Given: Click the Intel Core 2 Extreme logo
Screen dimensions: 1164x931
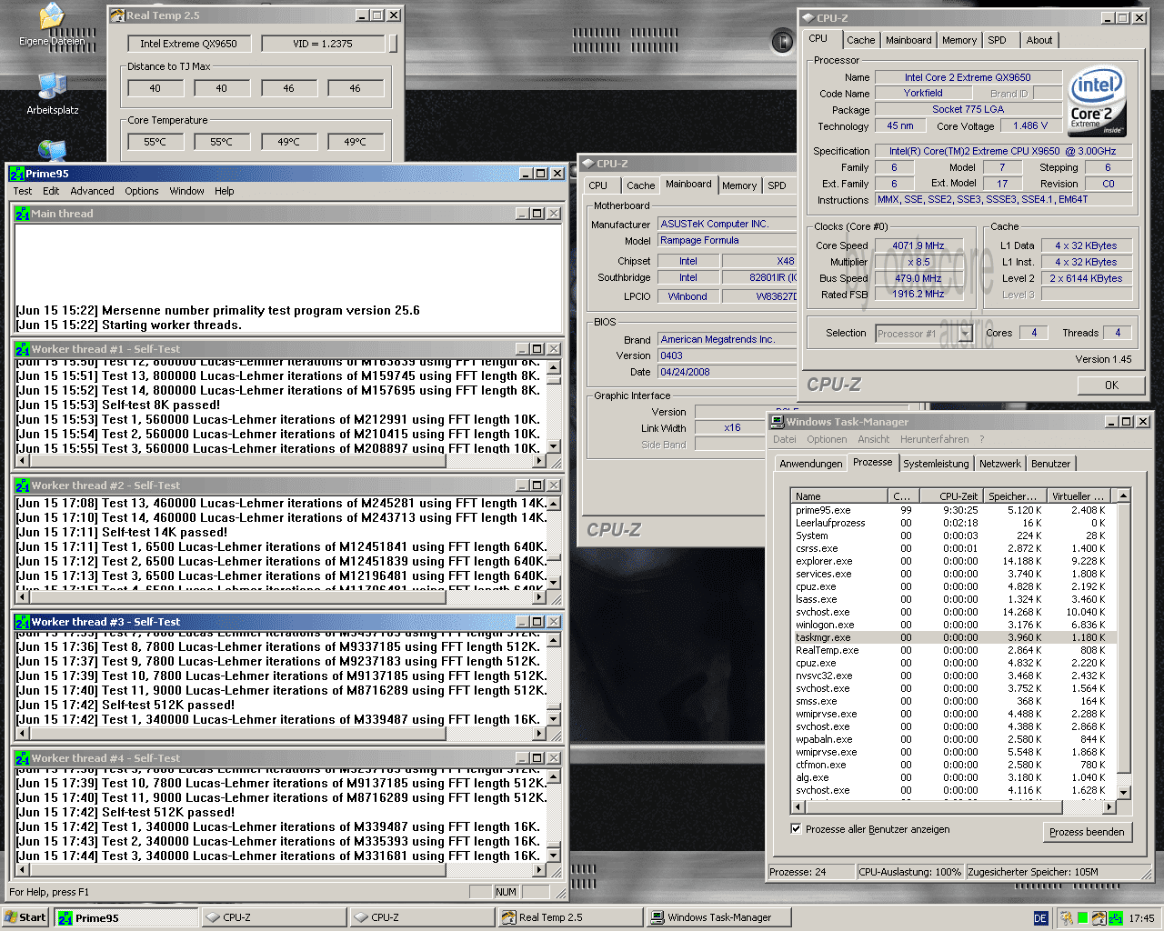Looking at the screenshot, I should coord(1097,102).
